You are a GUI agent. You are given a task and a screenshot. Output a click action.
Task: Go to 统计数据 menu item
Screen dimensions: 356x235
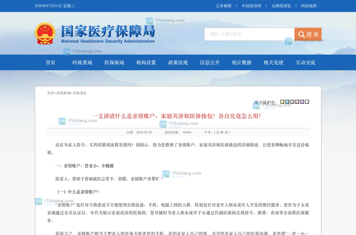tap(242, 62)
